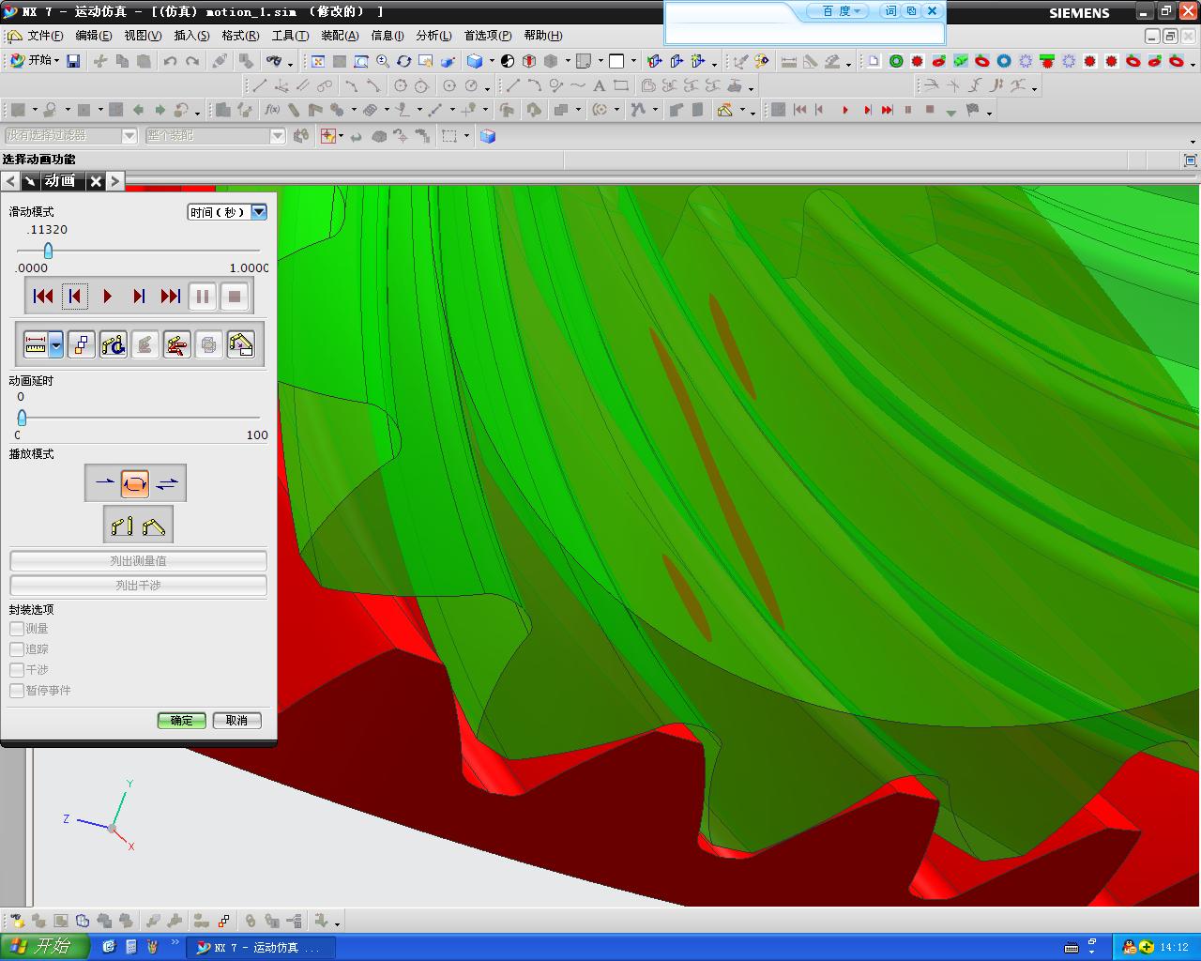Toggle the 暂停事件 checkbox
The image size is (1201, 961).
pos(17,691)
